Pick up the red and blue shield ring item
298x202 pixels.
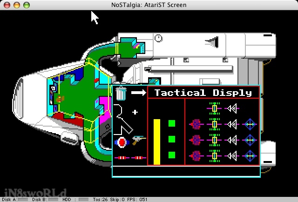click(x=122, y=142)
